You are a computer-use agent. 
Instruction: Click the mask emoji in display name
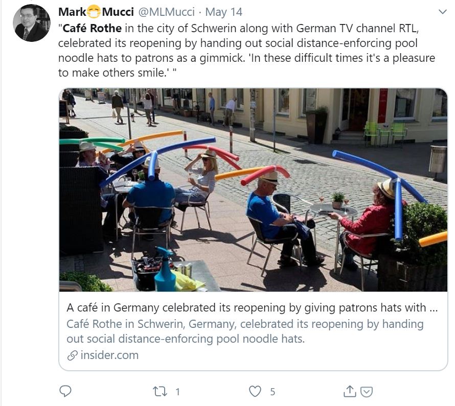coord(94,12)
